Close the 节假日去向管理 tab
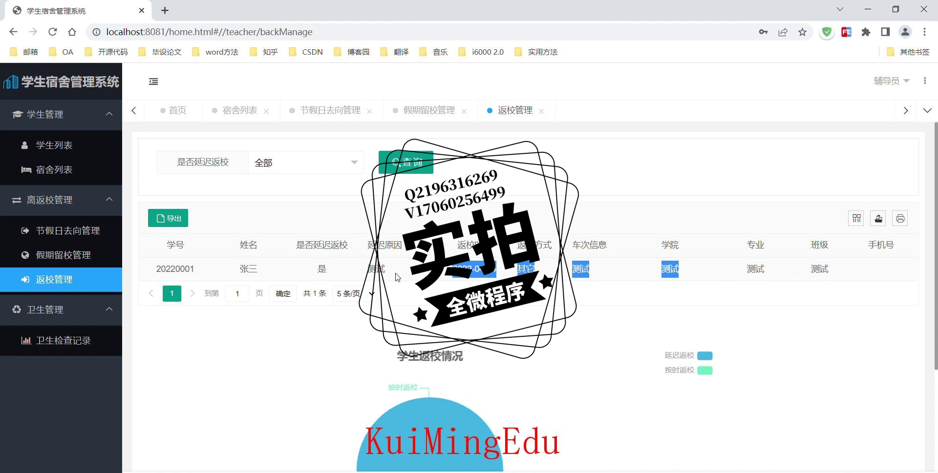The height and width of the screenshot is (473, 938). (369, 111)
